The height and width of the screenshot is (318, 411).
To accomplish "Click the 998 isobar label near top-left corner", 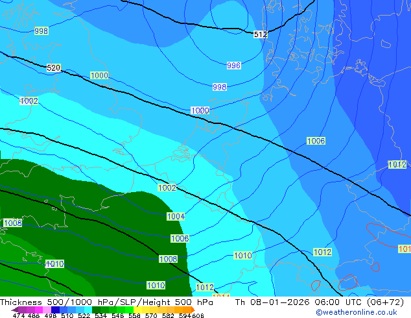I will (41, 31).
